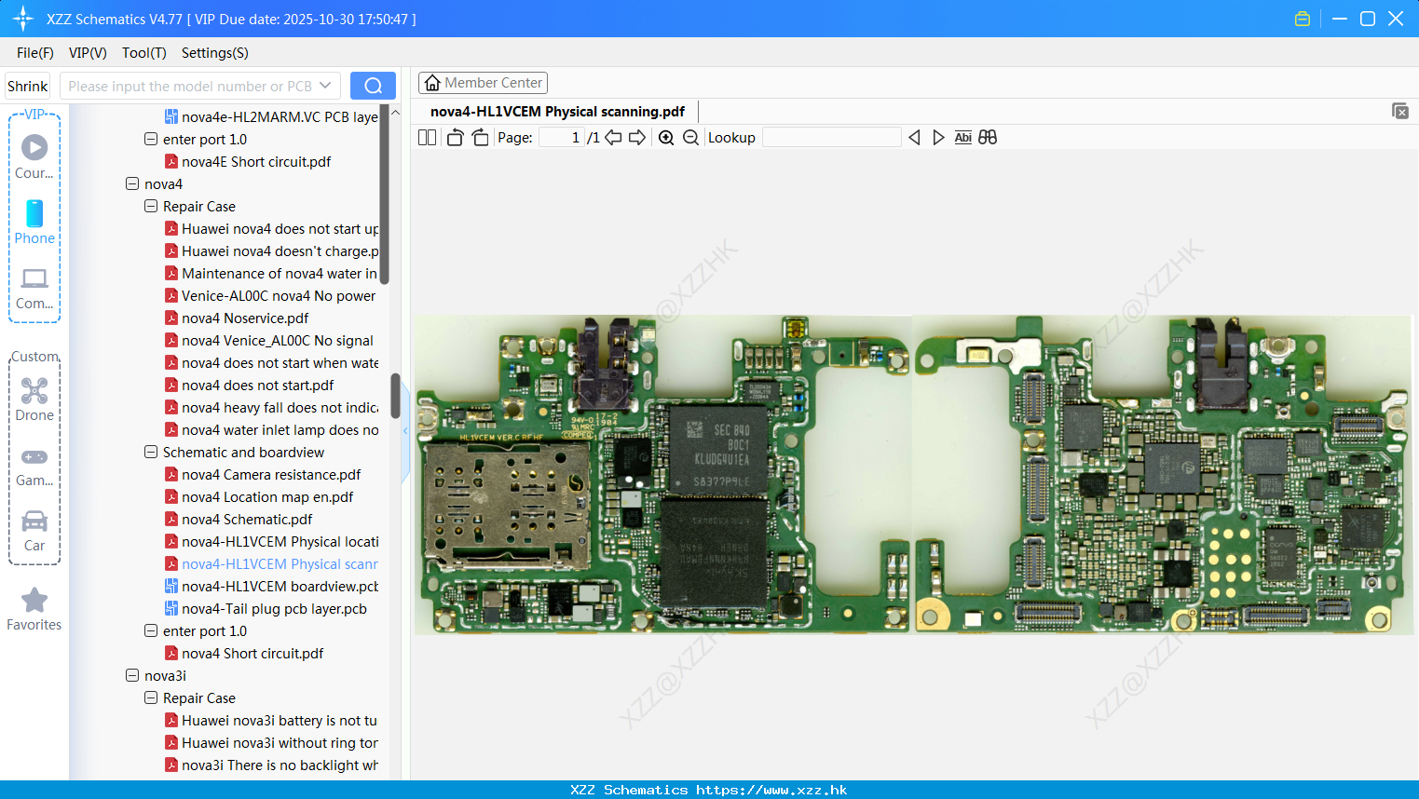Go to previous page arrow

coord(613,137)
